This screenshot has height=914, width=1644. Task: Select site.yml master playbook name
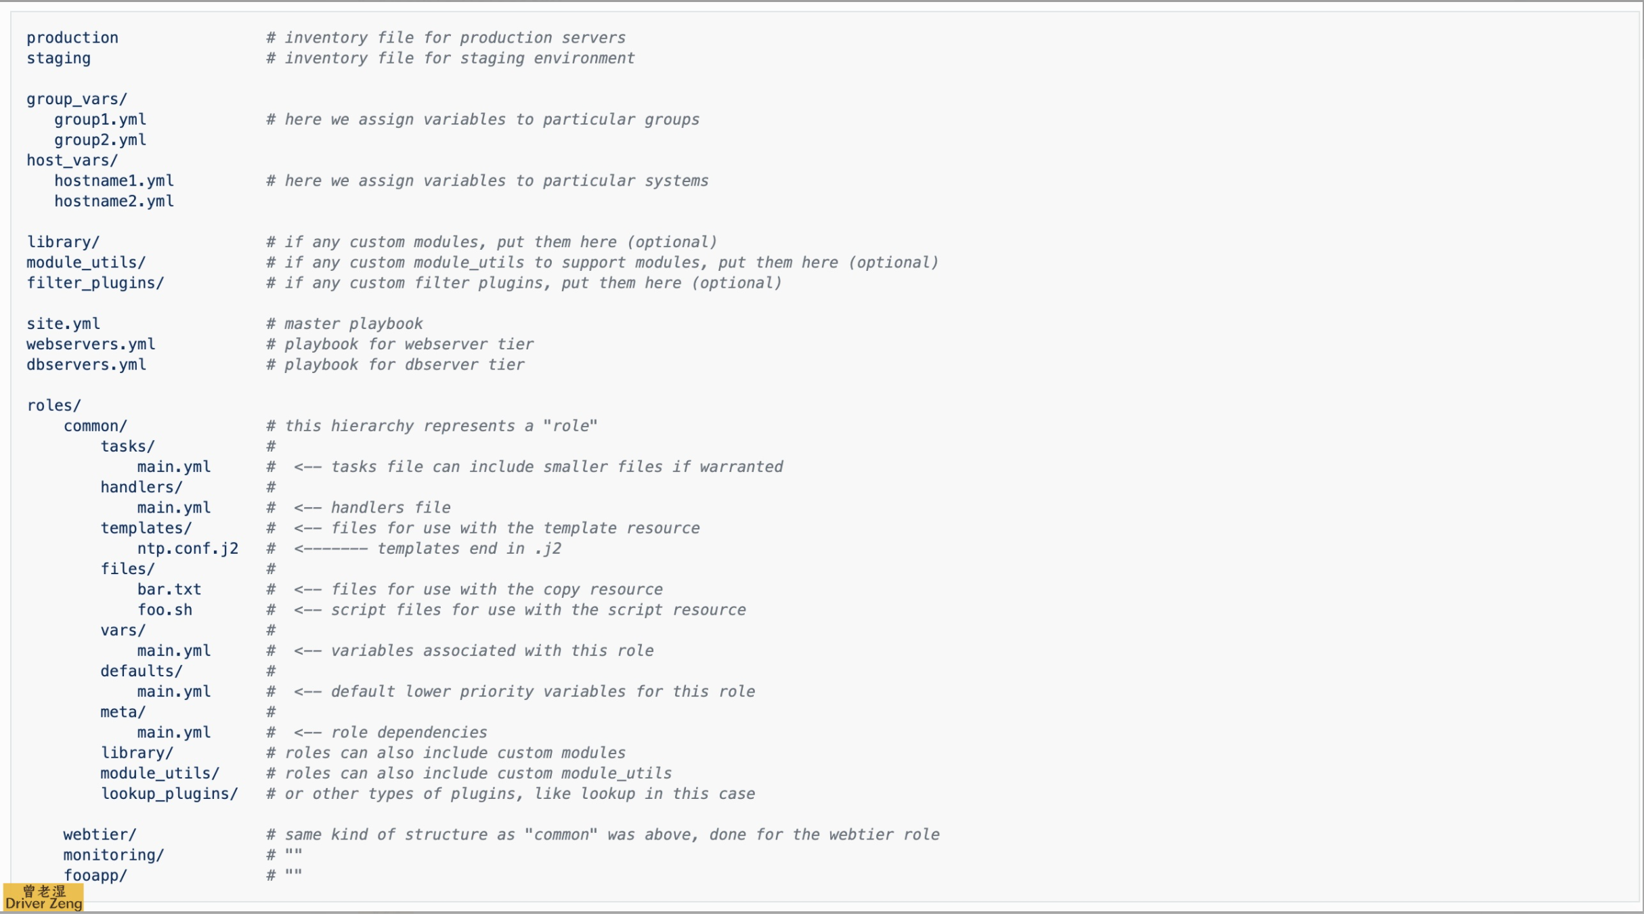[x=63, y=324]
